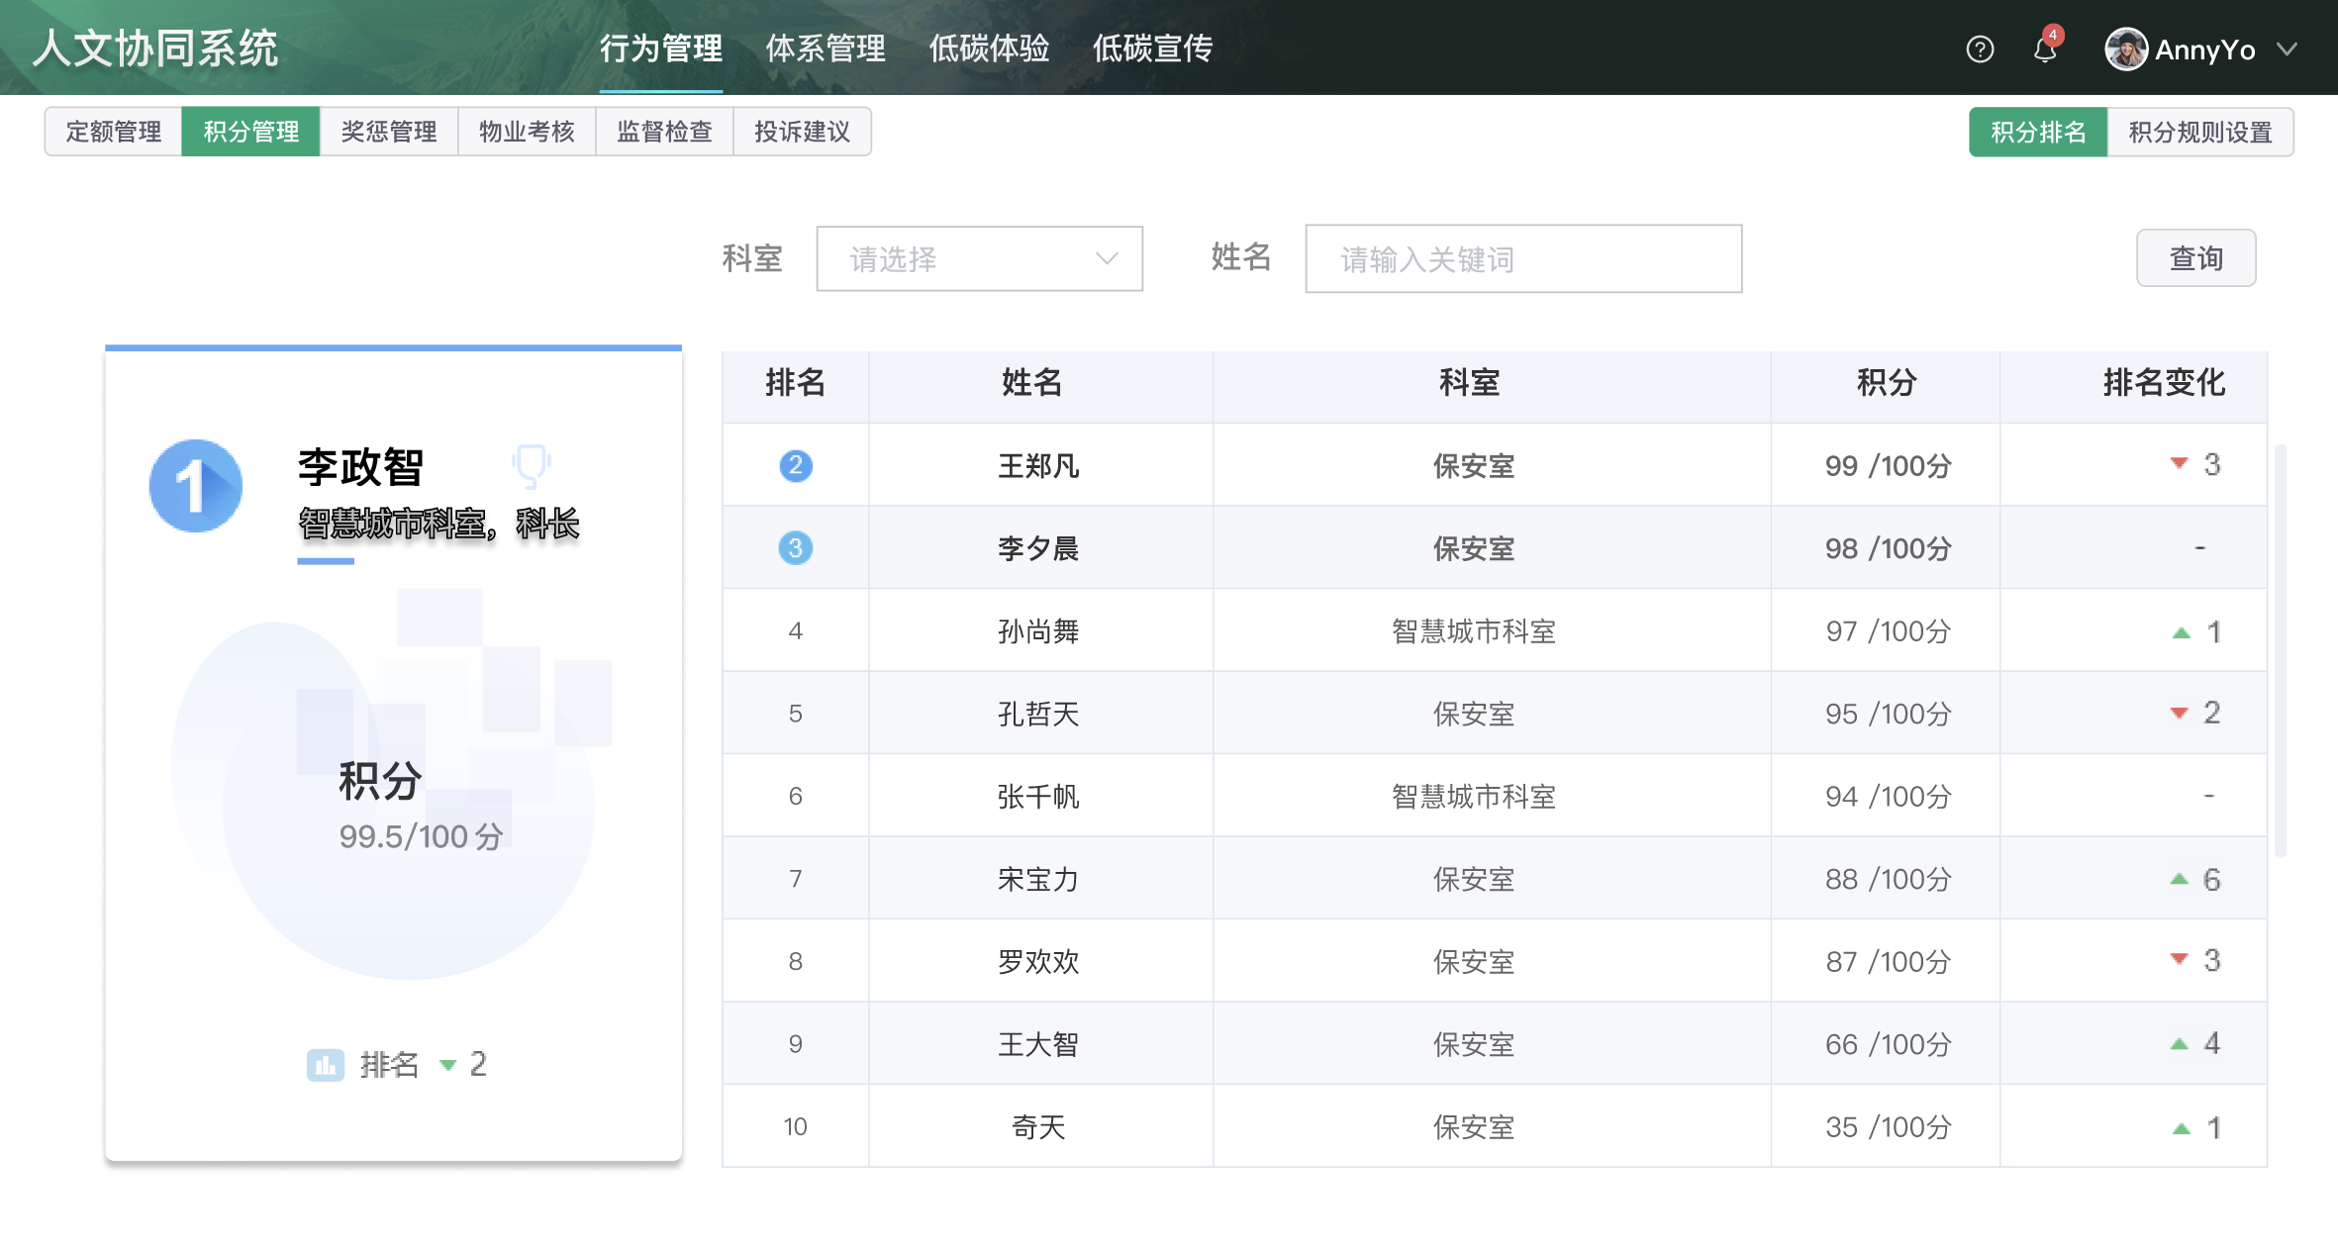This screenshot has height=1251, width=2338.
Task: Open the 体系管理 top menu
Action: pyautogui.click(x=826, y=48)
